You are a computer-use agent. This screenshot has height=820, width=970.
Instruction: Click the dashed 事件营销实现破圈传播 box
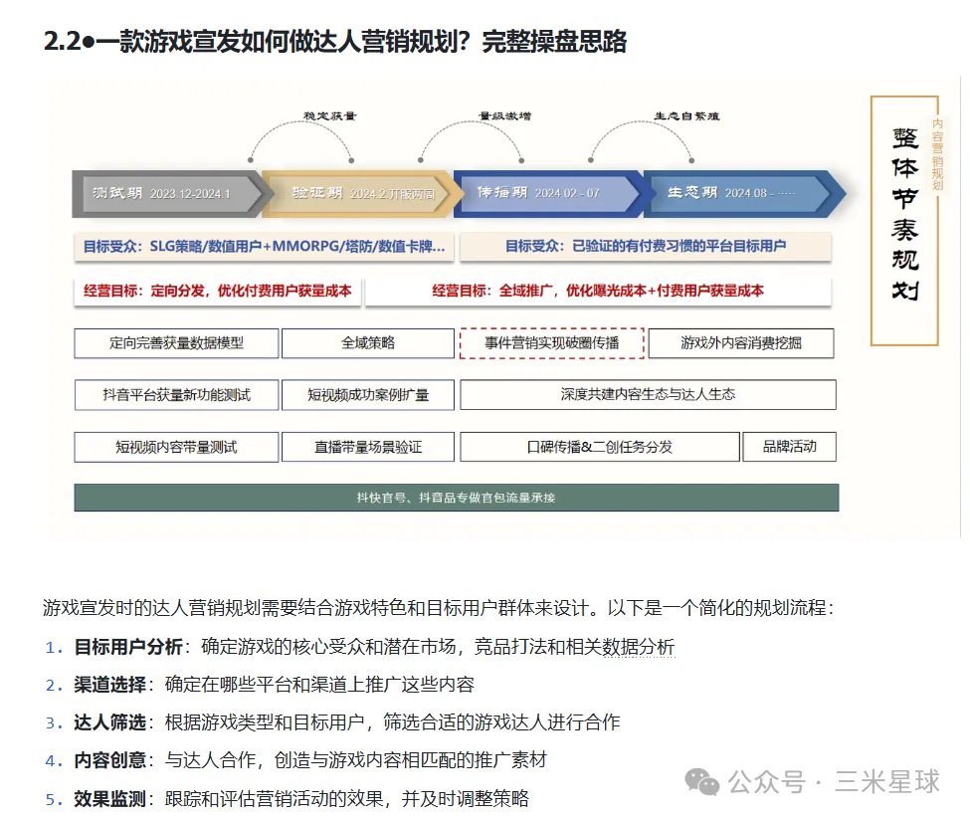551,343
